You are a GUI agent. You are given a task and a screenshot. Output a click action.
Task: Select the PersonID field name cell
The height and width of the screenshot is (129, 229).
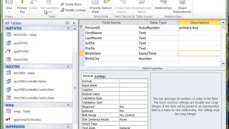click(x=111, y=28)
